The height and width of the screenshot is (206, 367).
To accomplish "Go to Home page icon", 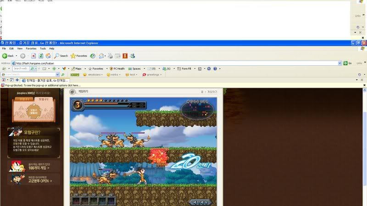I will coord(48,56).
